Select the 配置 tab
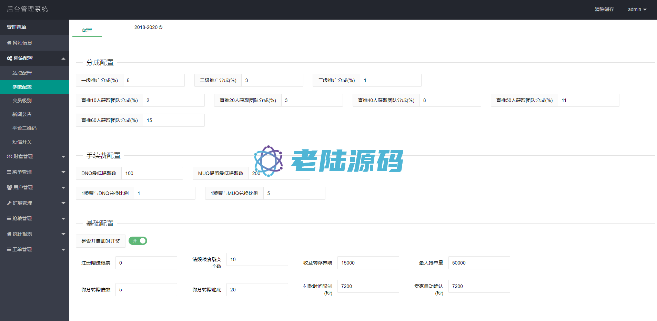The image size is (657, 321). point(87,30)
